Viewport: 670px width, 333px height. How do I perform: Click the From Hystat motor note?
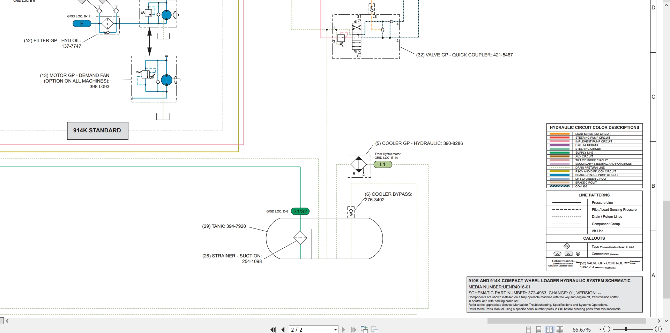pos(387,154)
